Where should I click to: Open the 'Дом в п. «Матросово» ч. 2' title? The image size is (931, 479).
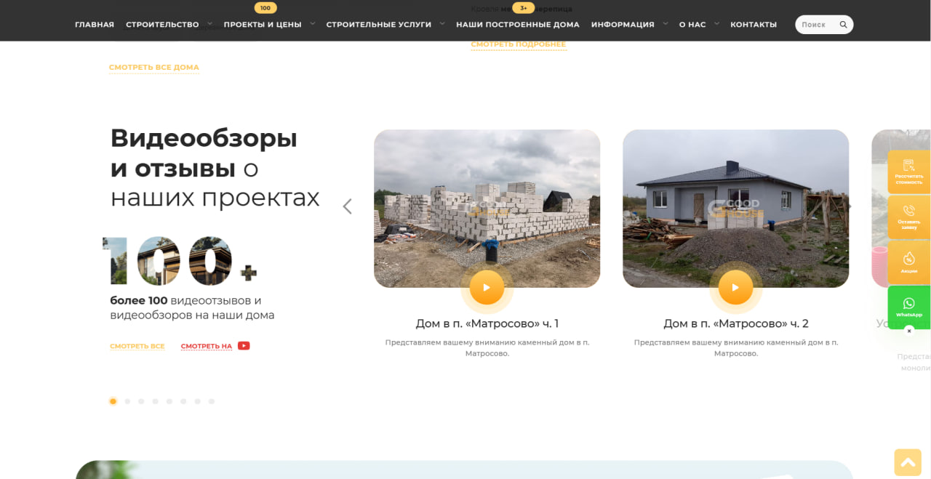point(736,323)
